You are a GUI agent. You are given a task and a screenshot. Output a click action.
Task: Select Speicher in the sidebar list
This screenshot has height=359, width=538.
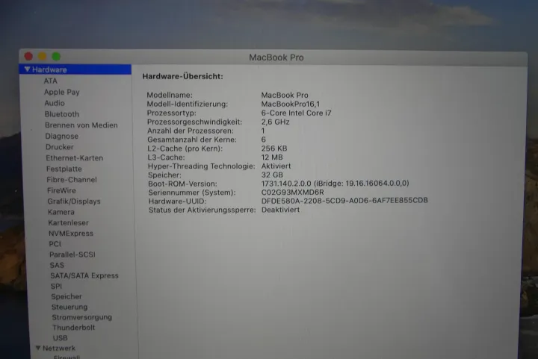click(x=67, y=296)
